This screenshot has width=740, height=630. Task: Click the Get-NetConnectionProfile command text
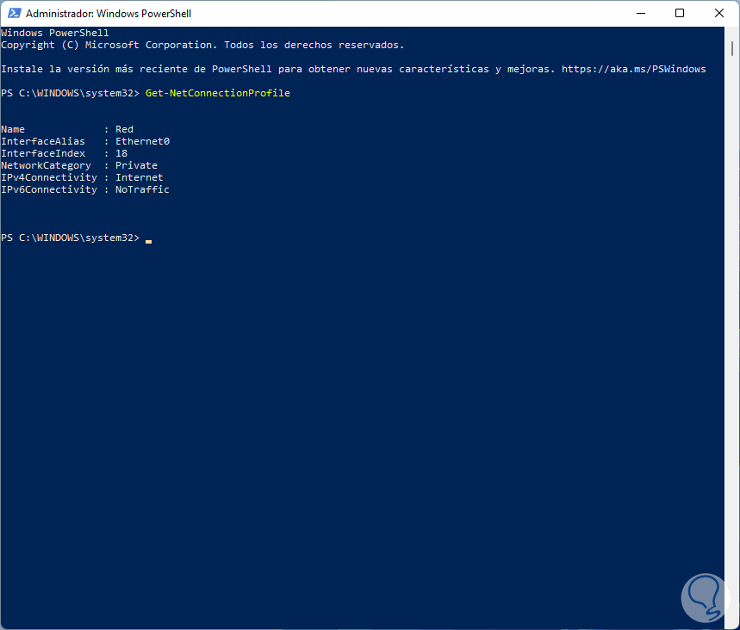coord(218,93)
